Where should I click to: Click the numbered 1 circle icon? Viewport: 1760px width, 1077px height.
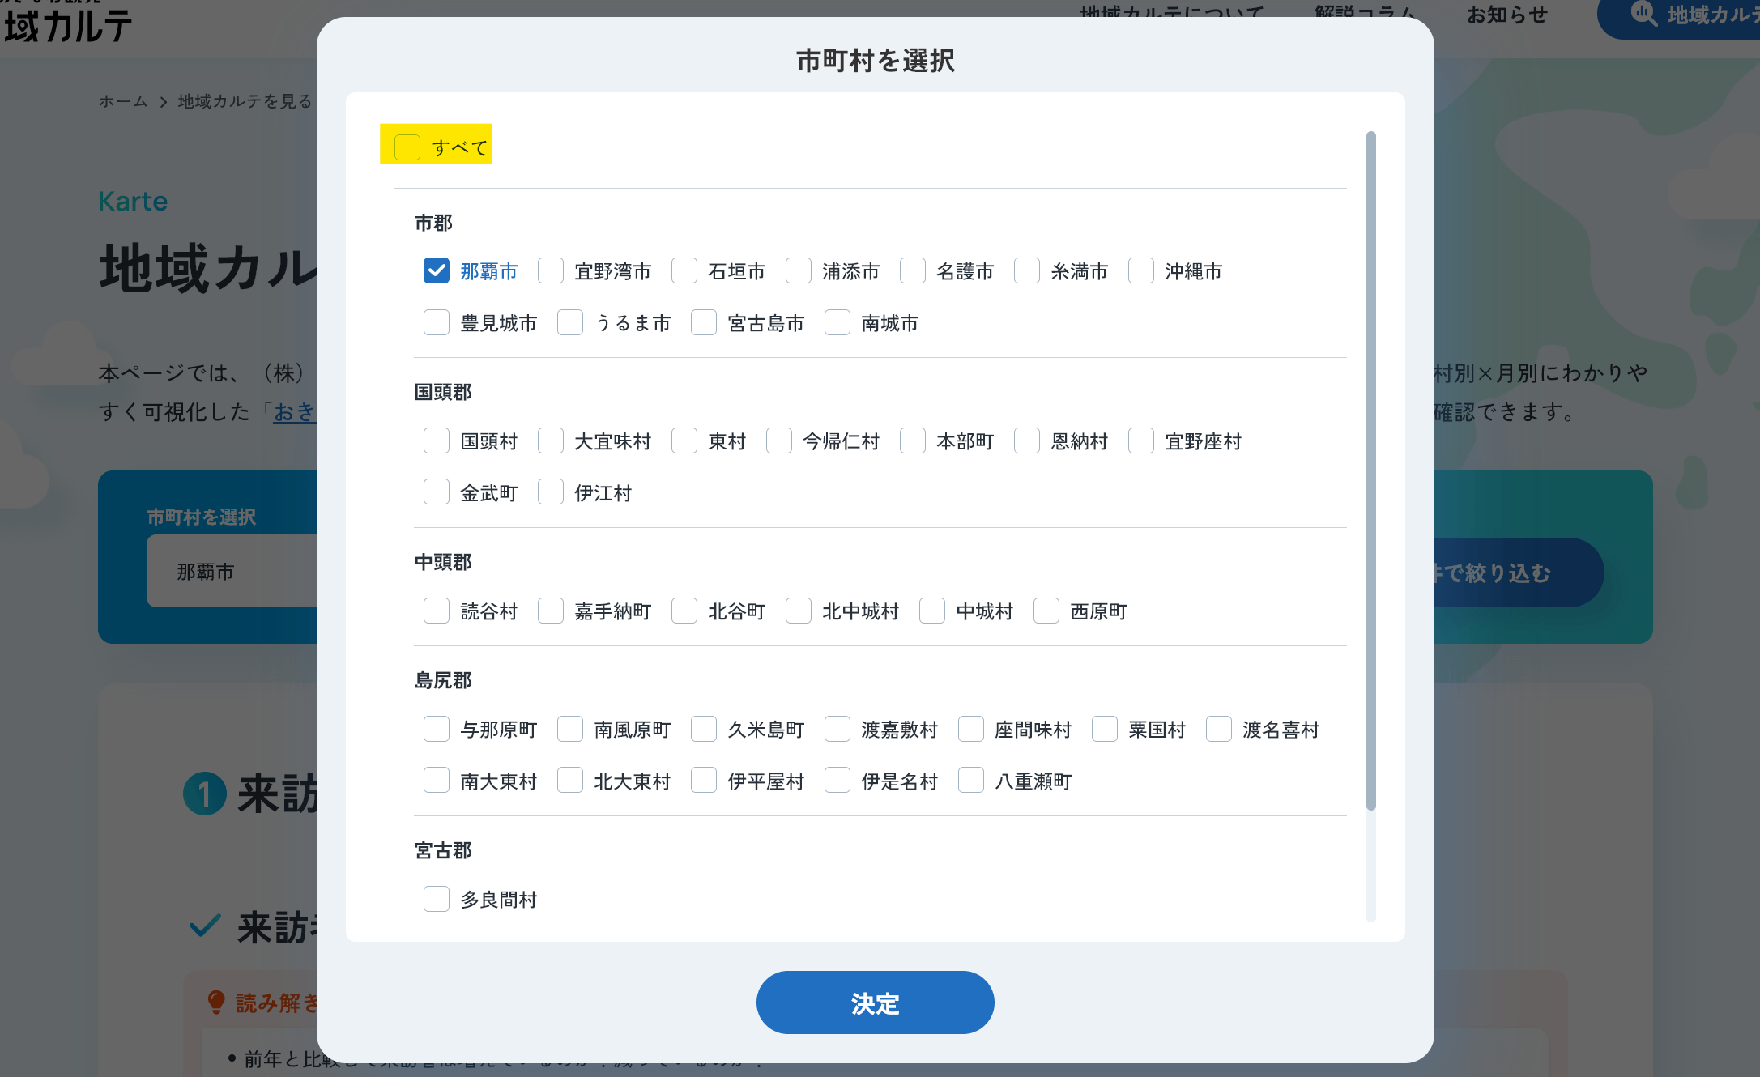click(205, 794)
